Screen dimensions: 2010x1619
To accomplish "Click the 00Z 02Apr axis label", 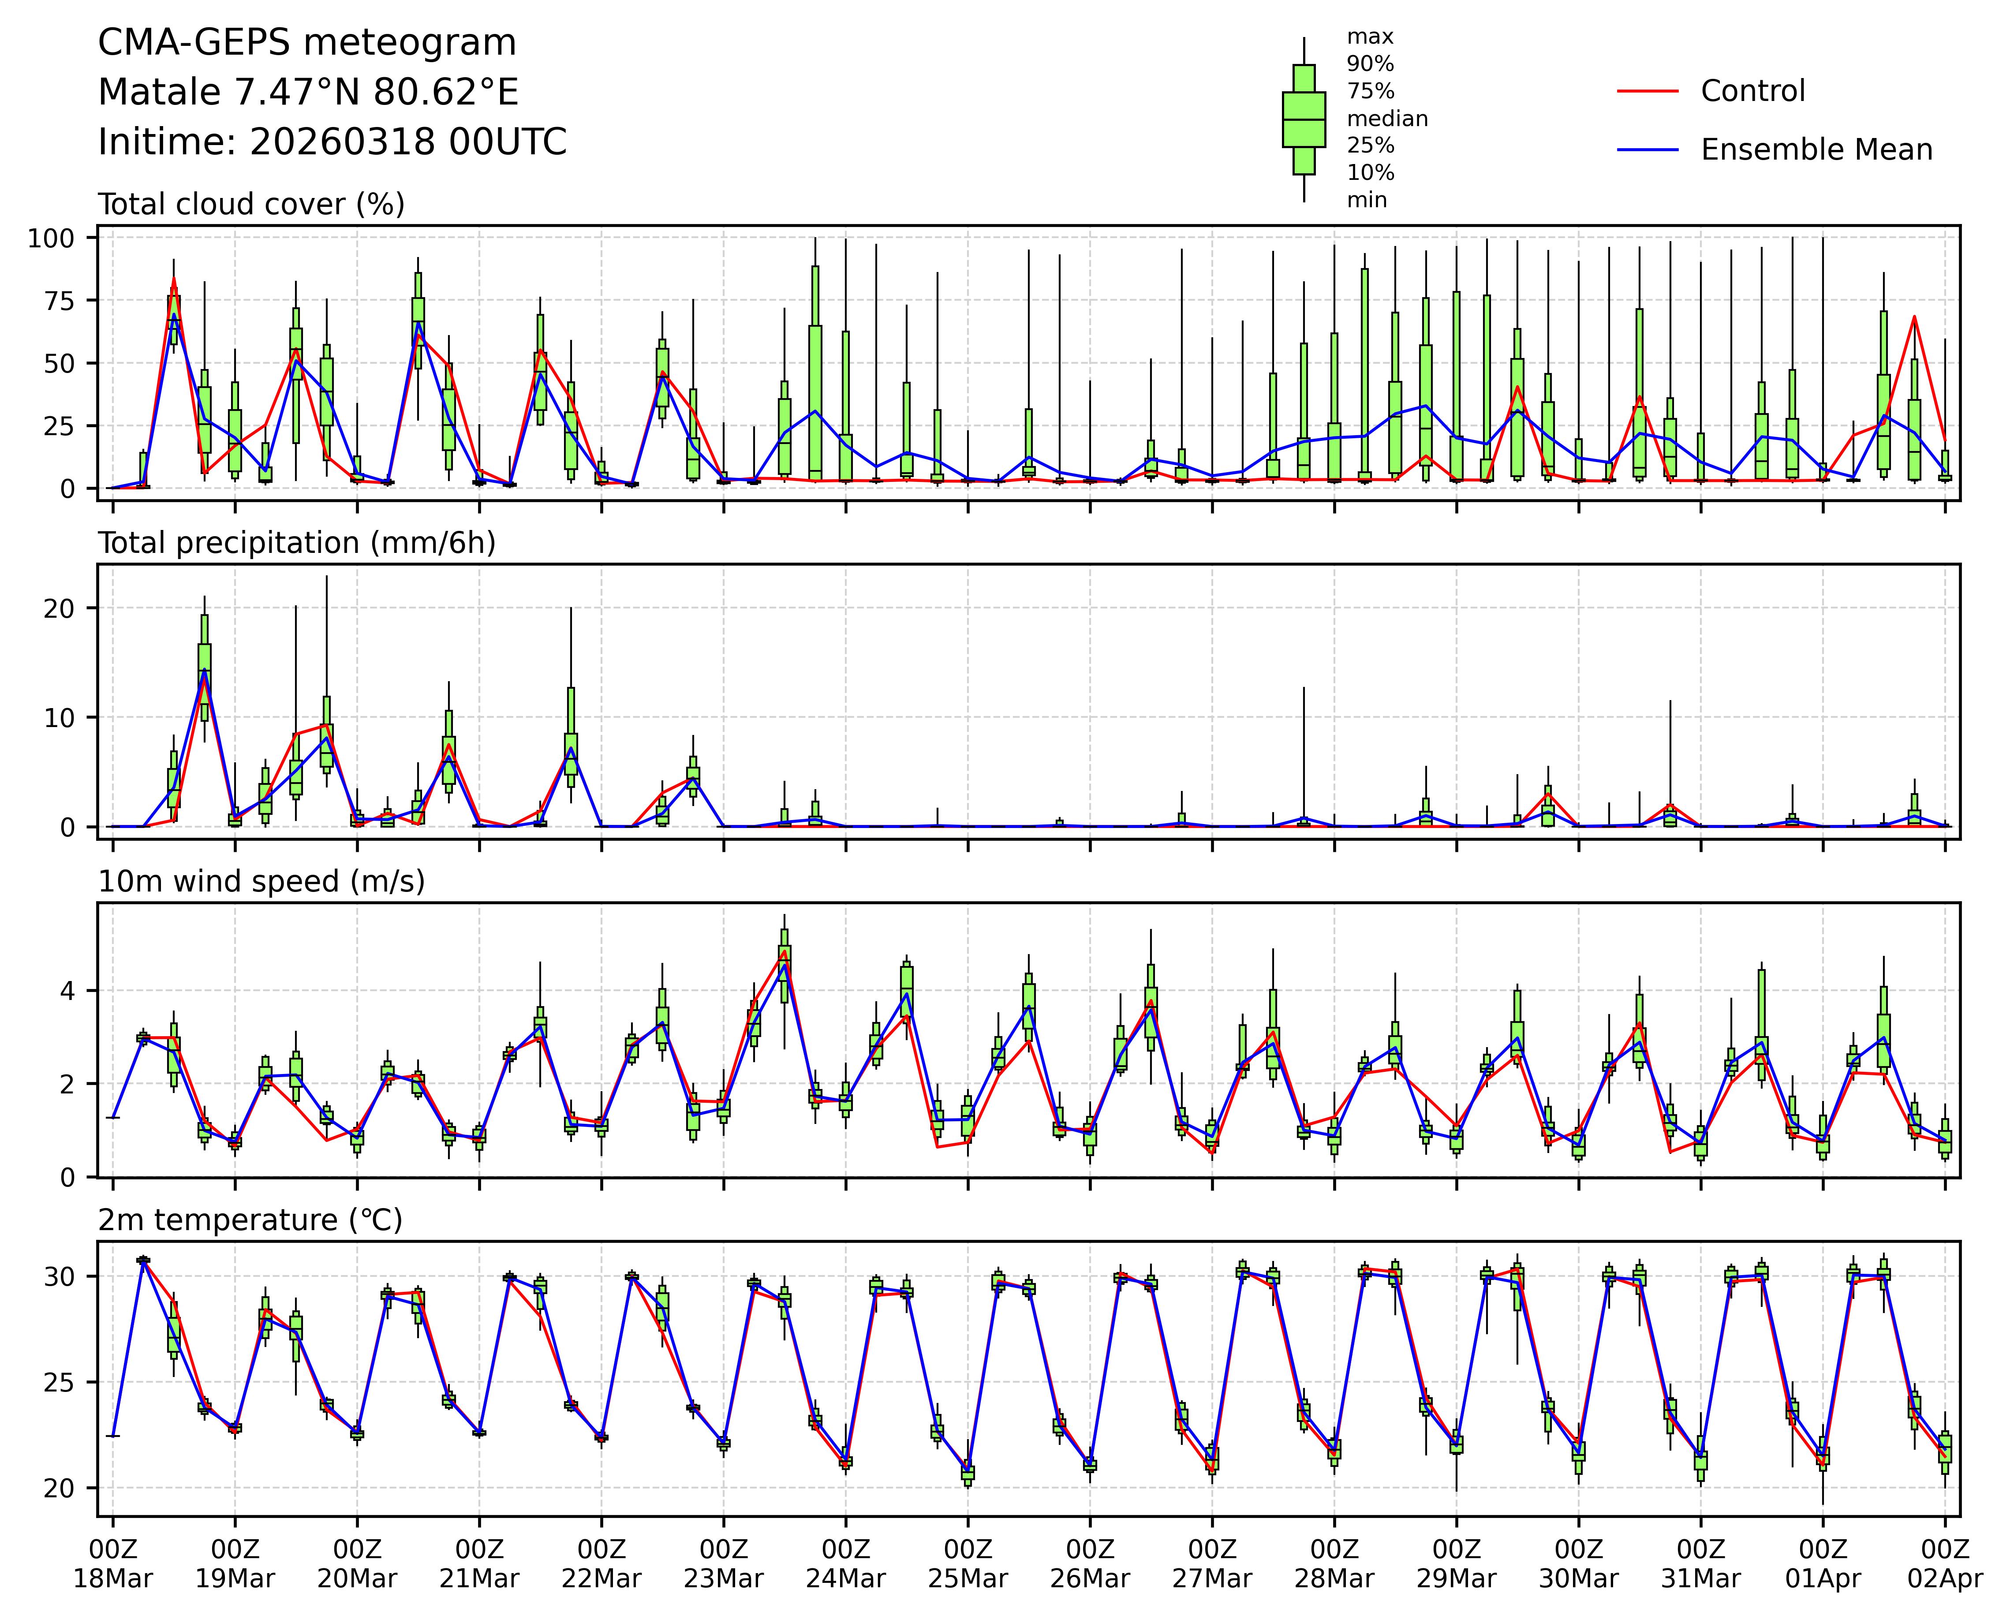I will (1945, 1564).
